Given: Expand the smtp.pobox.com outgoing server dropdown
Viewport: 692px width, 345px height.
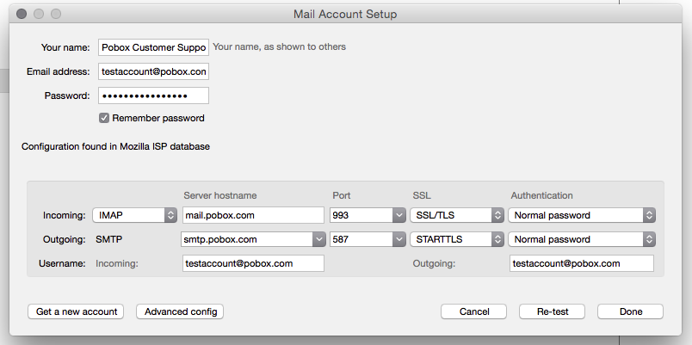Looking at the screenshot, I should pyautogui.click(x=253, y=239).
